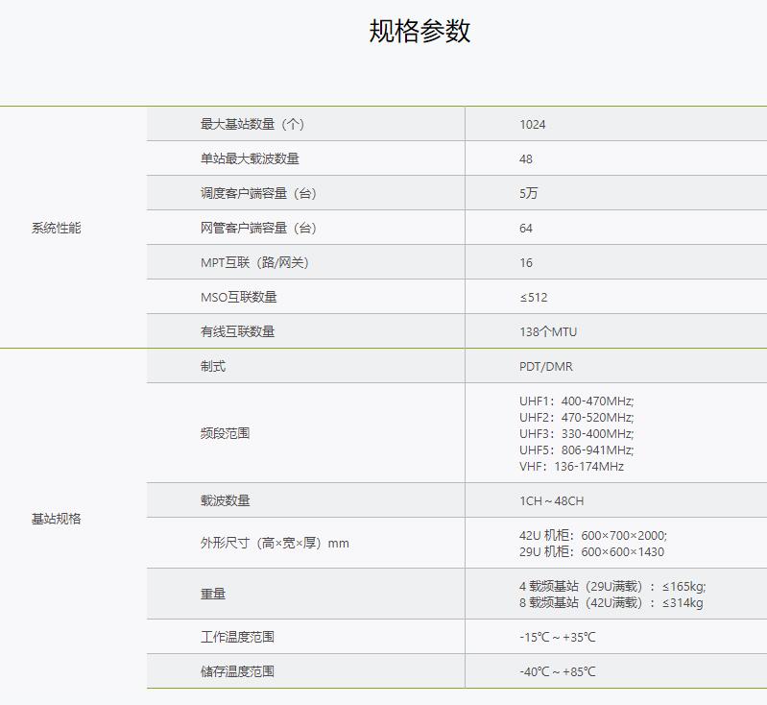Click the UHF5: 806-941MHz line
Screen dimensions: 767x705
[x=577, y=450]
